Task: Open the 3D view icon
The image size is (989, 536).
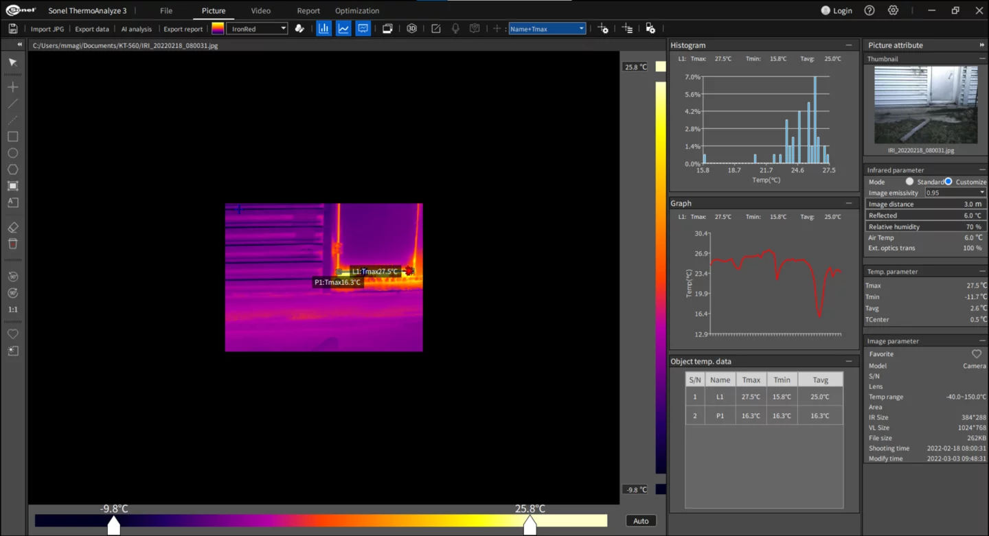Action: (x=411, y=29)
